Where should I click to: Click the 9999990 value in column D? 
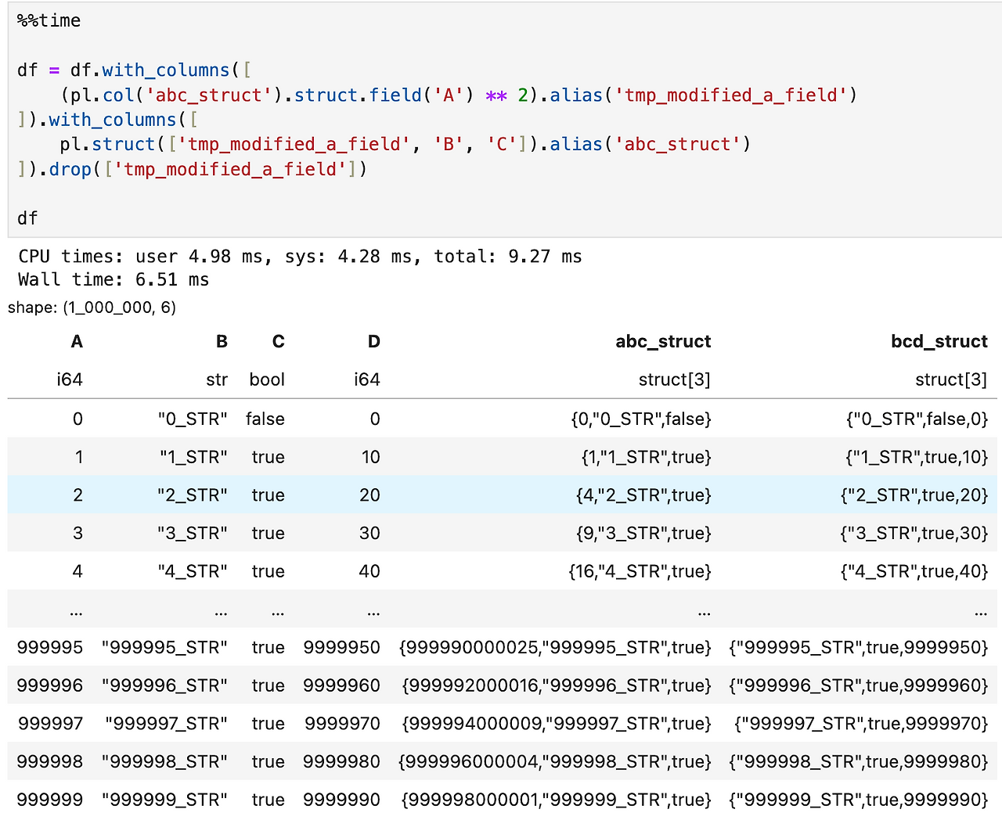point(341,800)
